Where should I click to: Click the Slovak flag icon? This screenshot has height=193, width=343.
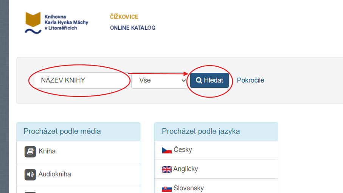point(167,188)
